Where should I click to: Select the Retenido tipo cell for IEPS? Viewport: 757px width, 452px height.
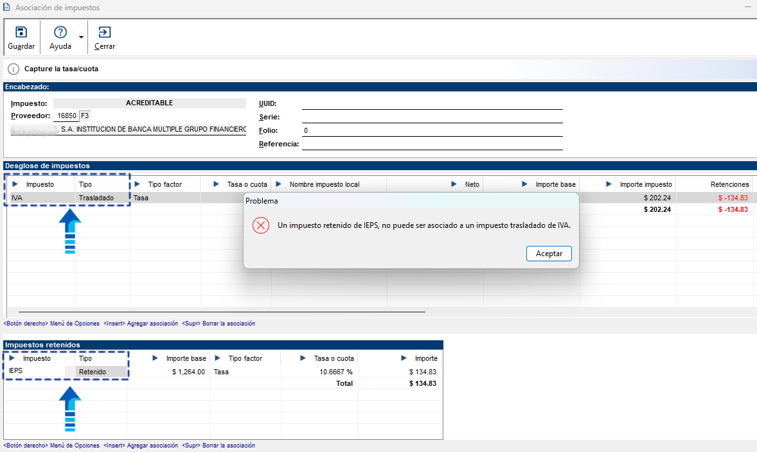point(96,372)
